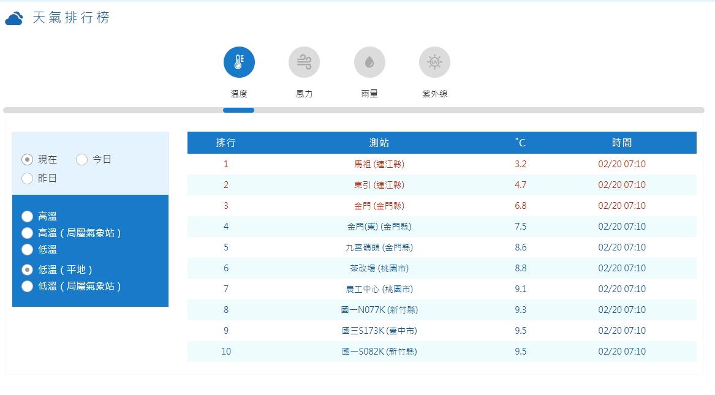Click station 國一N077K (新竹縣)
Image resolution: width=715 pixels, height=395 pixels.
click(379, 310)
